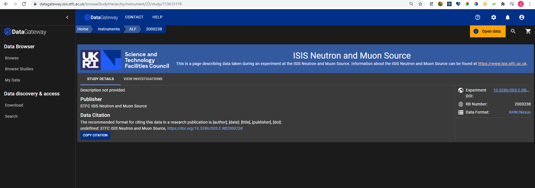Bookmark page with the star icon
Image resolution: width=535 pixels, height=188 pixels.
click(420, 4)
